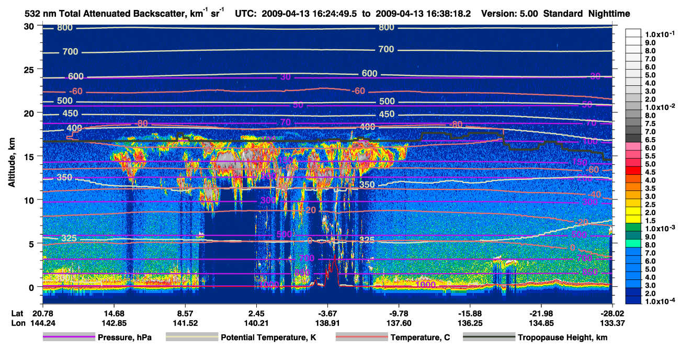The width and height of the screenshot is (680, 349).
Task: Select the gray 1.0x10⁻² colorbar swatch
Action: 633,105
